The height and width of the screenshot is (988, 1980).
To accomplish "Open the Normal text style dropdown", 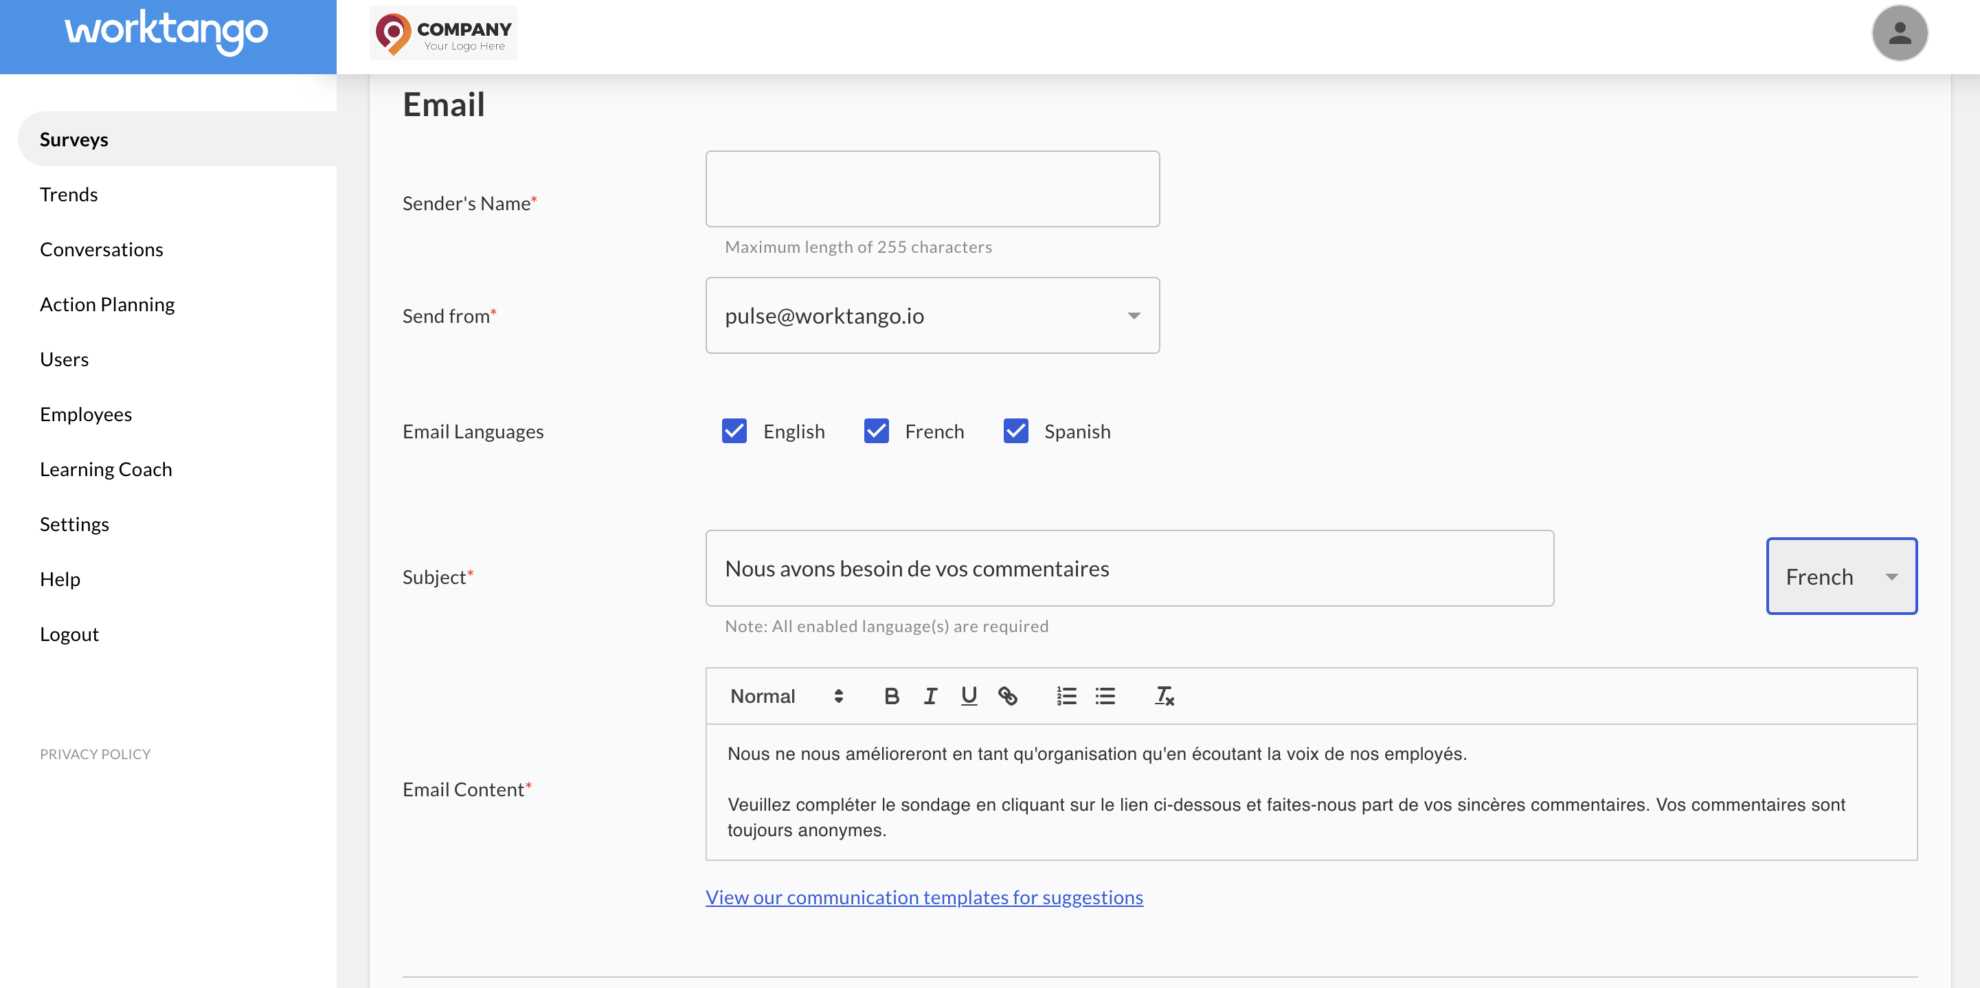I will (x=785, y=696).
